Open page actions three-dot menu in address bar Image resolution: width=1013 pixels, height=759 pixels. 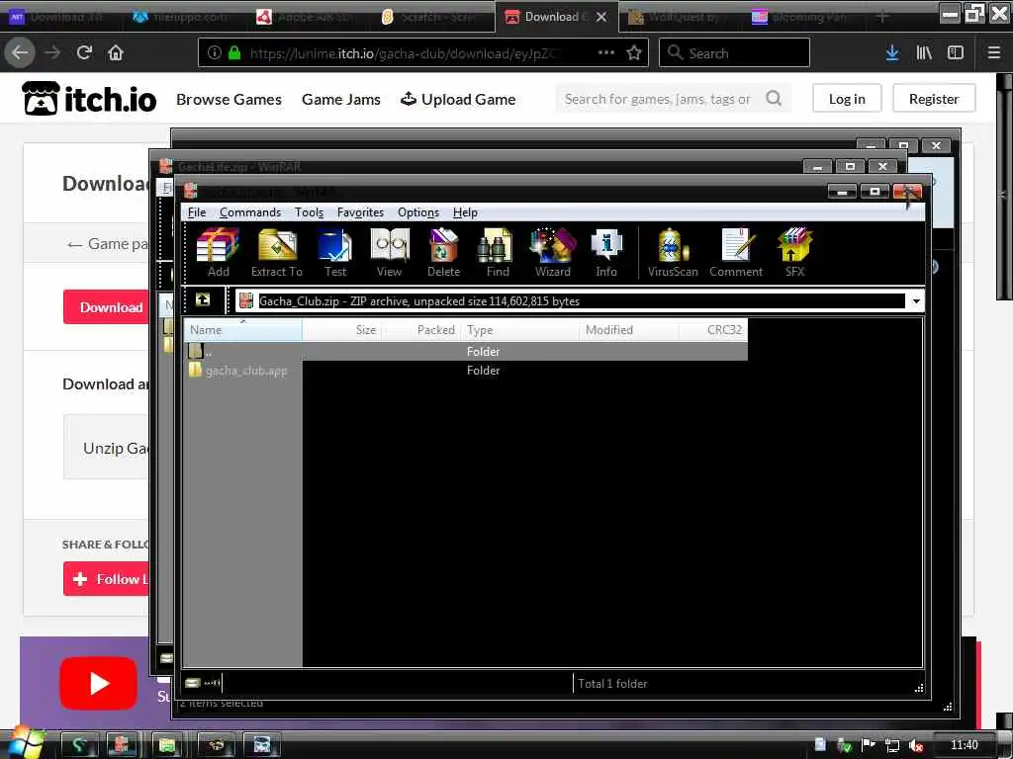[606, 52]
